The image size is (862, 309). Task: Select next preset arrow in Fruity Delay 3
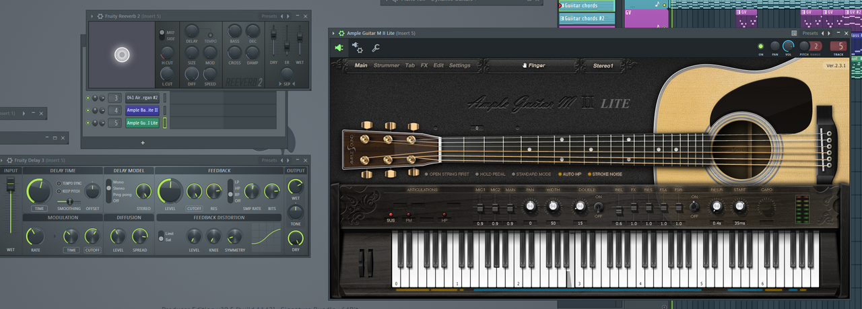[x=290, y=160]
